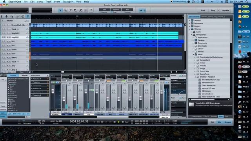This screenshot has height=141, width=251.
Task: Open the track inspector (i) icon
Action: point(2,16)
